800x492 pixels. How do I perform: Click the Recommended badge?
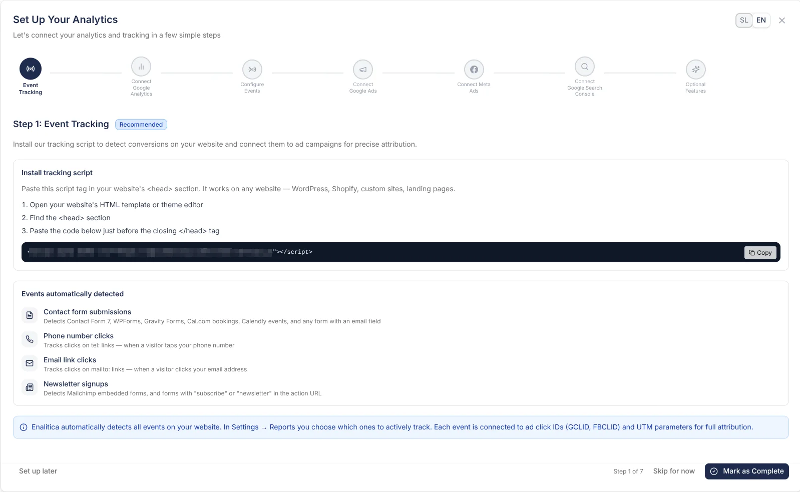click(x=141, y=125)
